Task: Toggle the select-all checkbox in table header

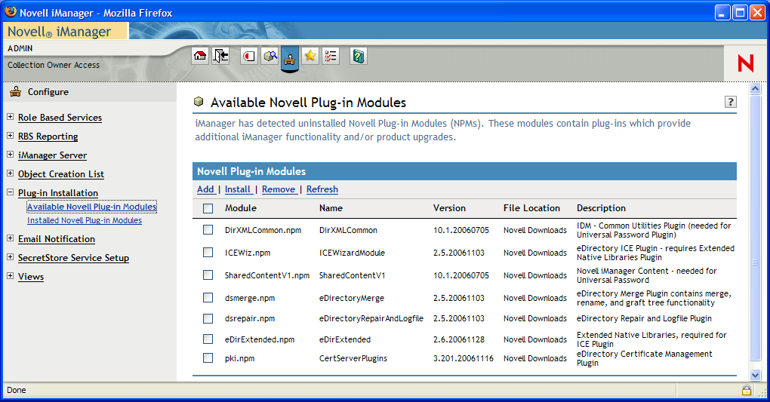Action: 208,209
